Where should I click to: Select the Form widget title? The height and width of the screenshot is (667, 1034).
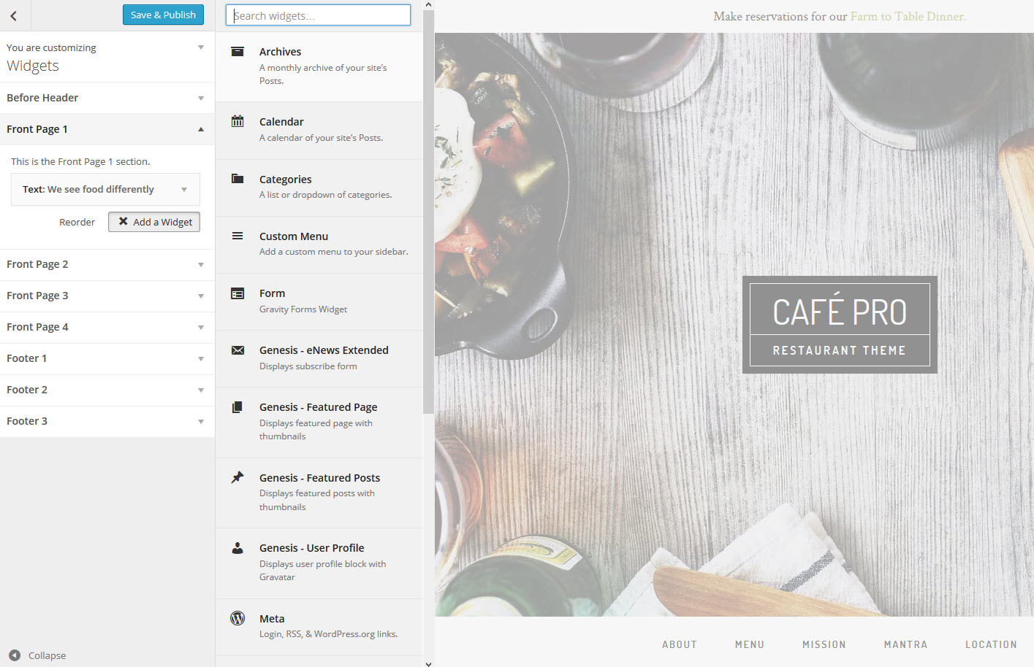pyautogui.click(x=272, y=293)
